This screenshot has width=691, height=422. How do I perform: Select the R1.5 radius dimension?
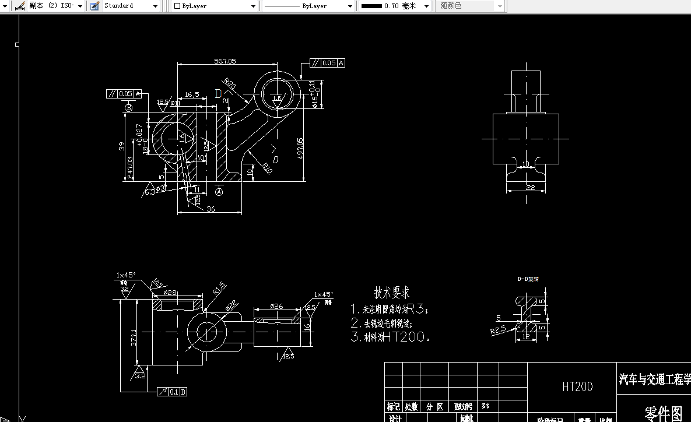pos(219,288)
